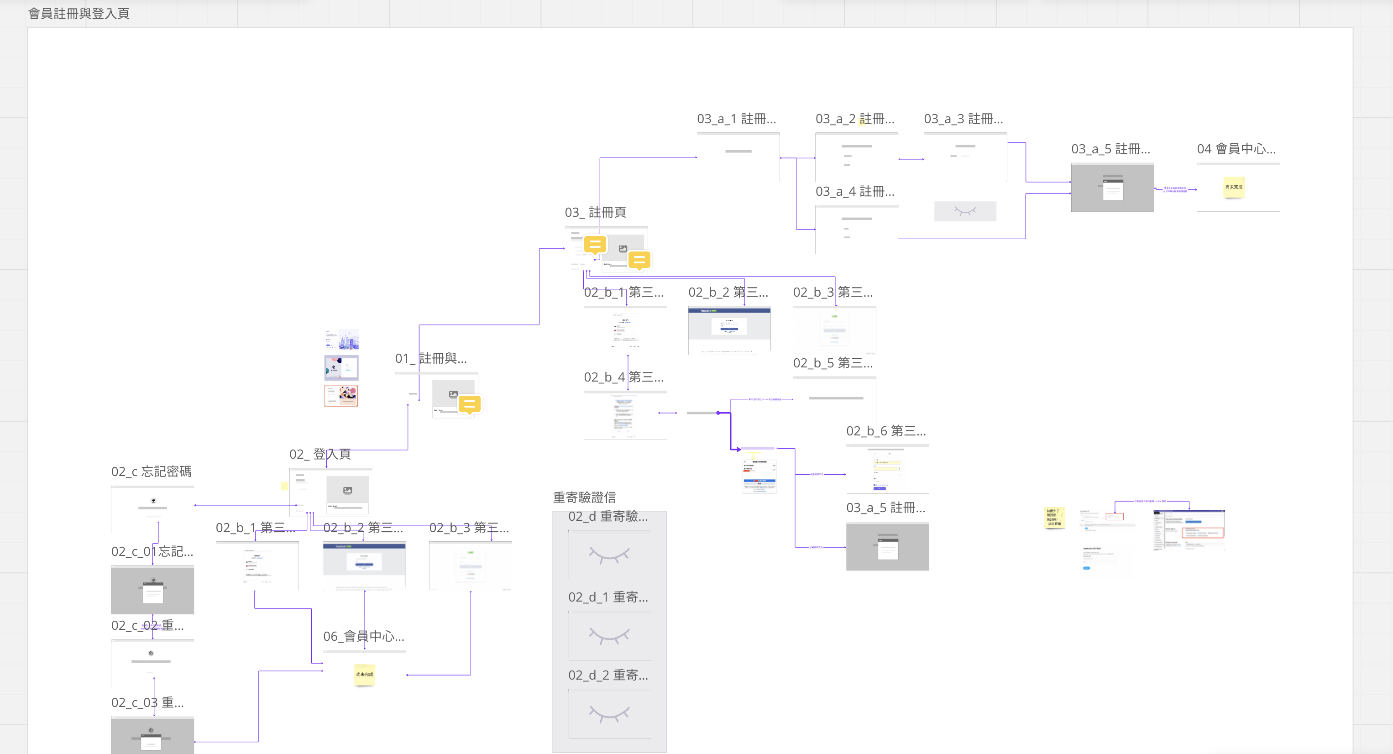The width and height of the screenshot is (1393, 754).
Task: Open lower-right comment bubble on 03_註冊頁 frame
Action: click(x=639, y=260)
